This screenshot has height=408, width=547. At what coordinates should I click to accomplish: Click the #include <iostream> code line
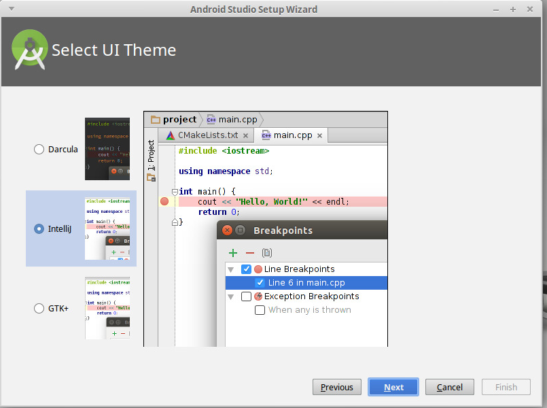224,151
